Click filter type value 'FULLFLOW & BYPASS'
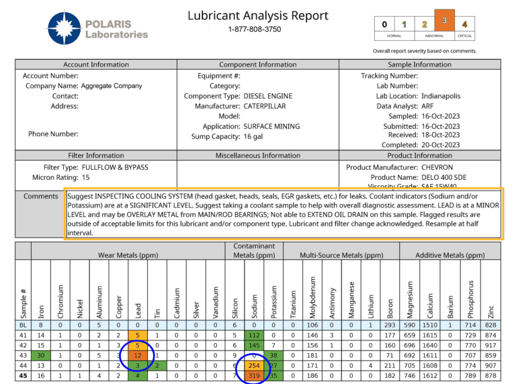516x384 pixels. tap(115, 167)
